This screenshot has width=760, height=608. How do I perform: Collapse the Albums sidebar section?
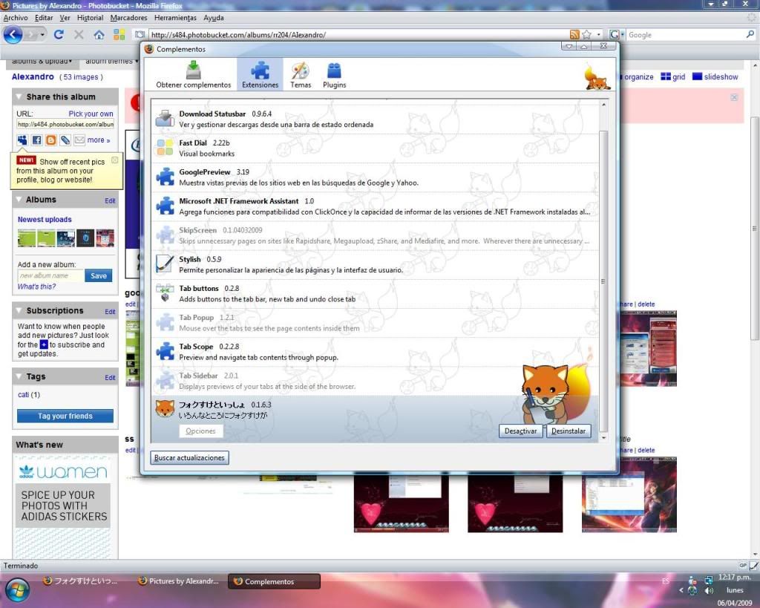pyautogui.click(x=19, y=199)
